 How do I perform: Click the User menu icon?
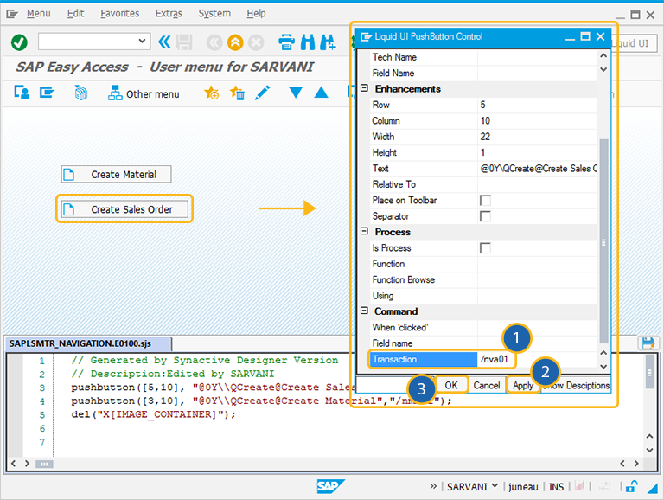(22, 92)
